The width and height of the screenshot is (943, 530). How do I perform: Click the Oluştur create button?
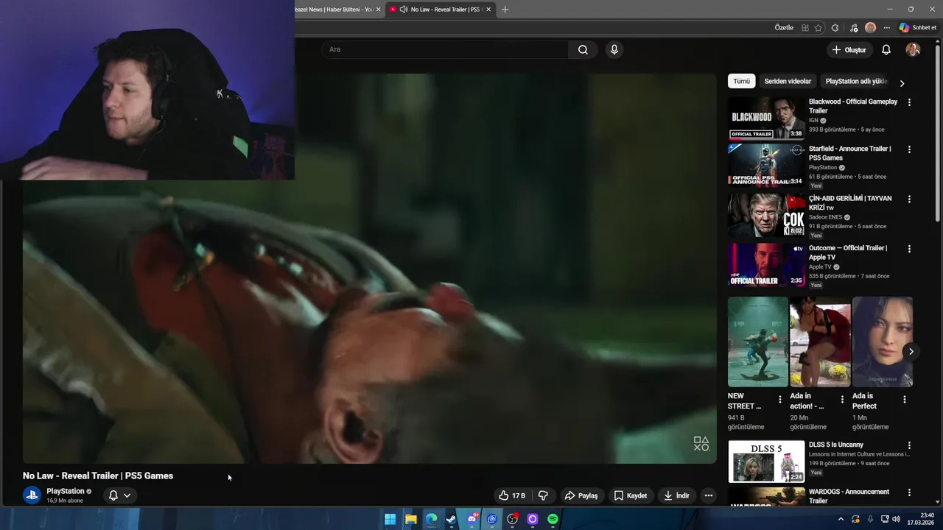pos(849,50)
